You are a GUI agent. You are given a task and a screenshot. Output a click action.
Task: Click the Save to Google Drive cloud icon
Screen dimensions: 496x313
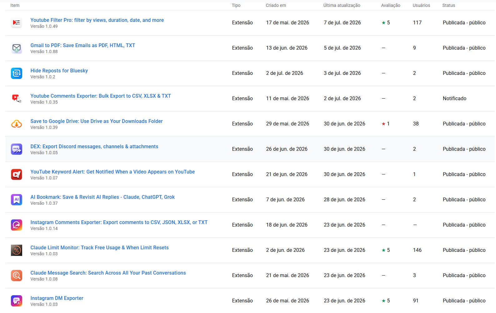pyautogui.click(x=17, y=124)
